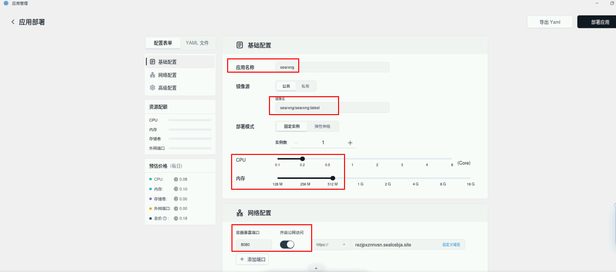This screenshot has width=616, height=272.
Task: Click the 高级配置 sidebar gear icon
Action: pos(152,88)
